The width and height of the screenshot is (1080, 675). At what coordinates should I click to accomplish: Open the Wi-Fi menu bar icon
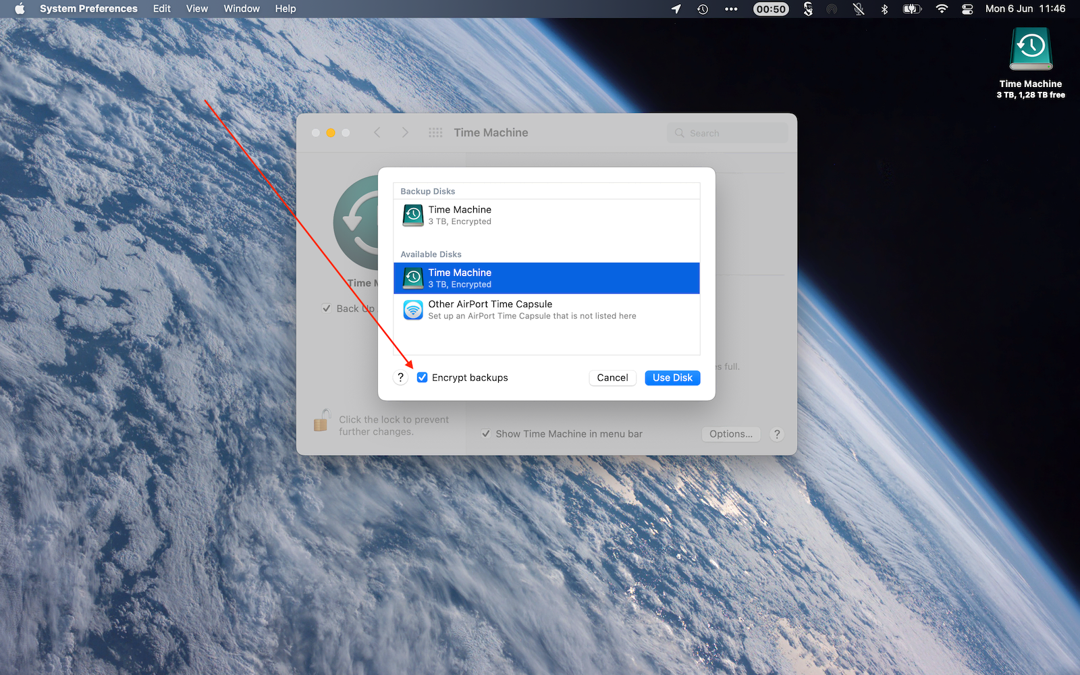pyautogui.click(x=941, y=9)
